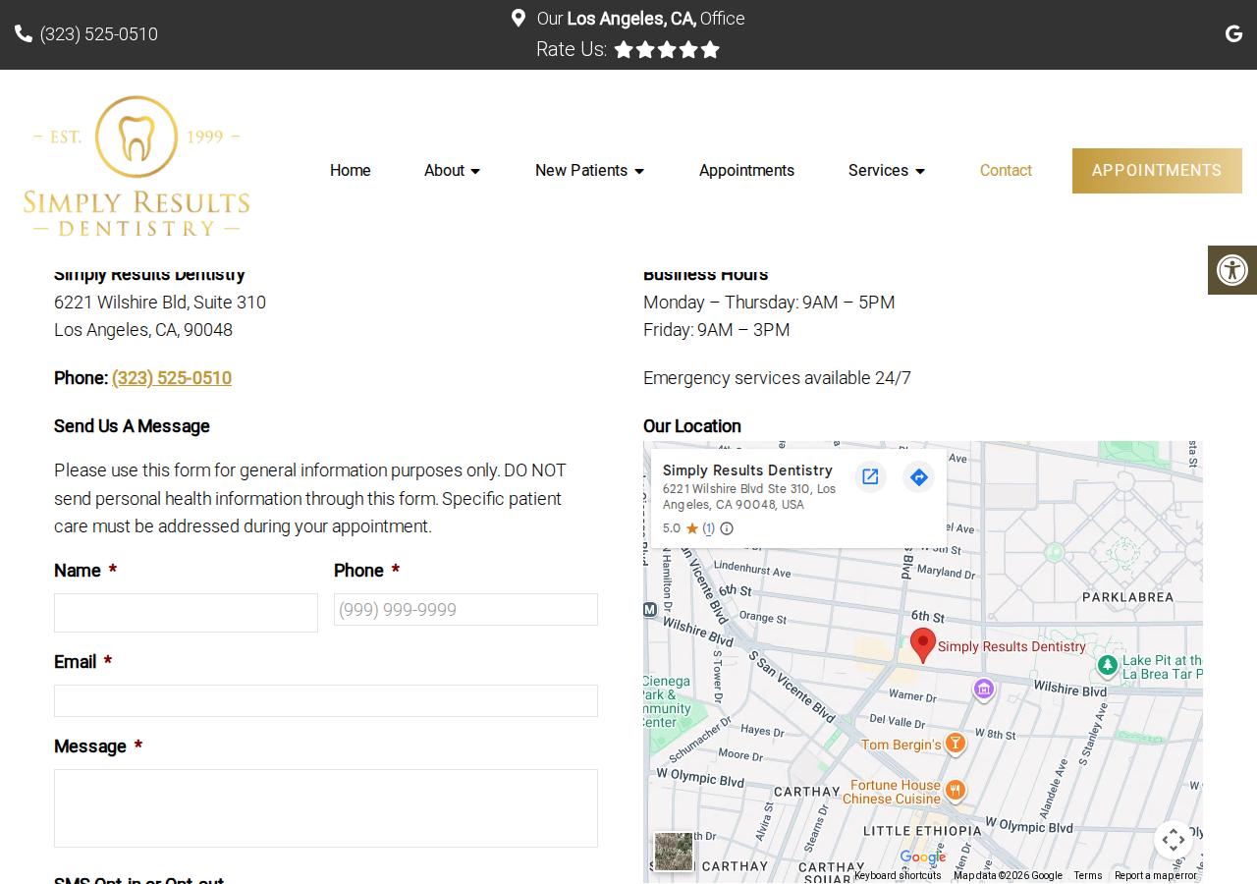Screen dimensions: 1257x884
Task: Click the 'Our Location' heading
Action: point(692,426)
